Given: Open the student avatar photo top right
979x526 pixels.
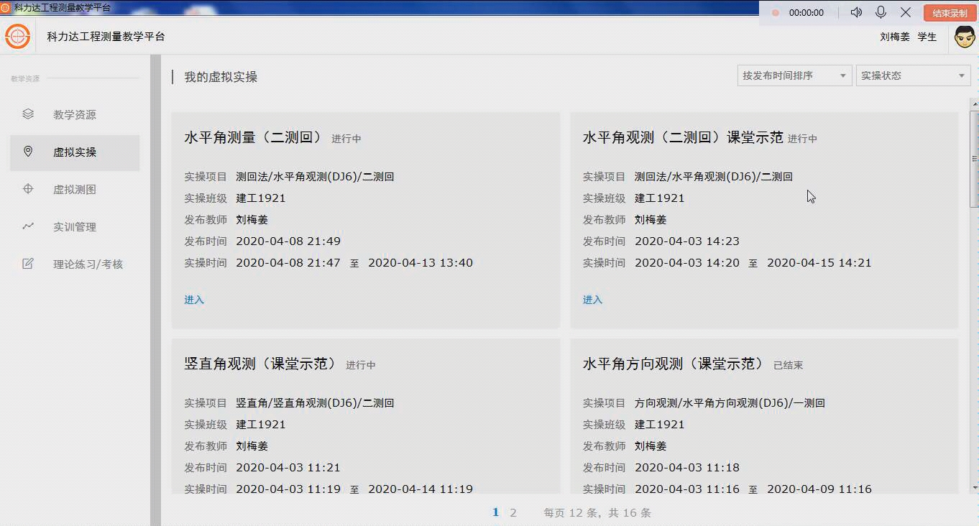Looking at the screenshot, I should pyautogui.click(x=962, y=35).
